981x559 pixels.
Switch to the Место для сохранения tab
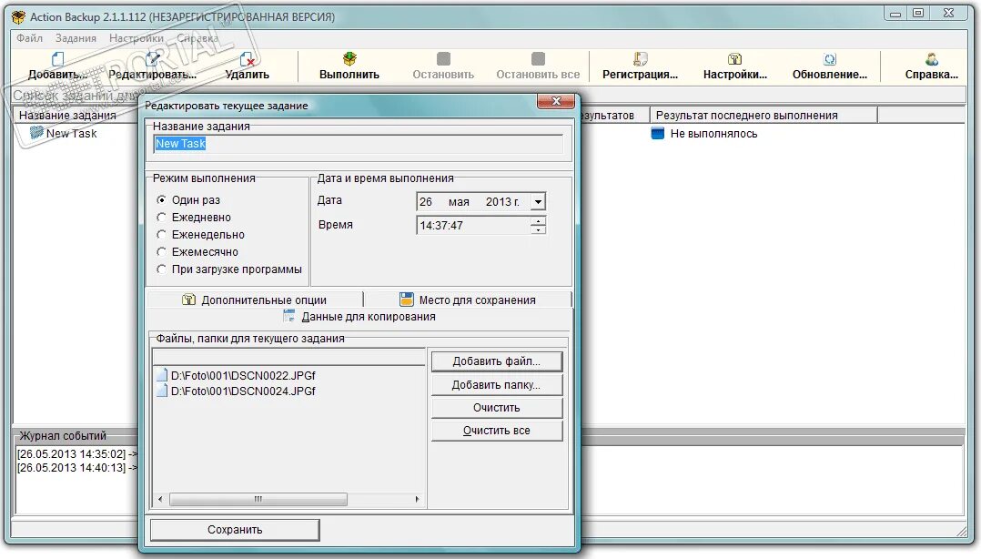(468, 300)
